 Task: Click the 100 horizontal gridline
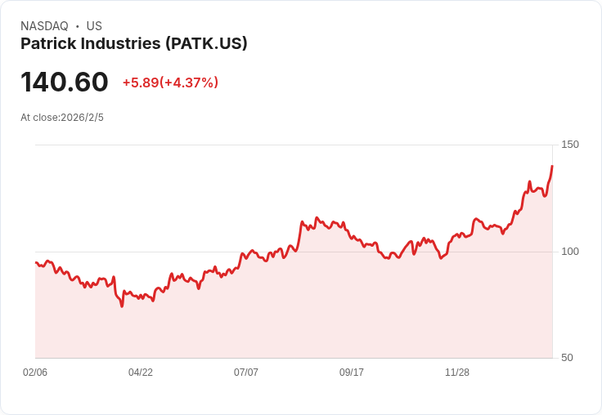click(204, 252)
